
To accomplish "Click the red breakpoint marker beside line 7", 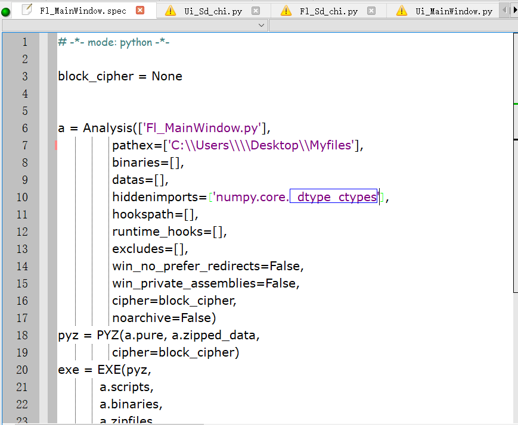I will 56,145.
